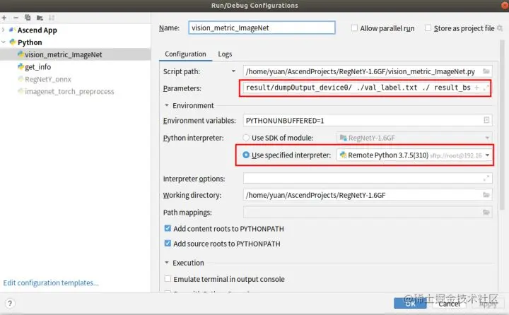509x315 pixels.
Task: Switch to the Configuration tab
Action: (x=185, y=54)
